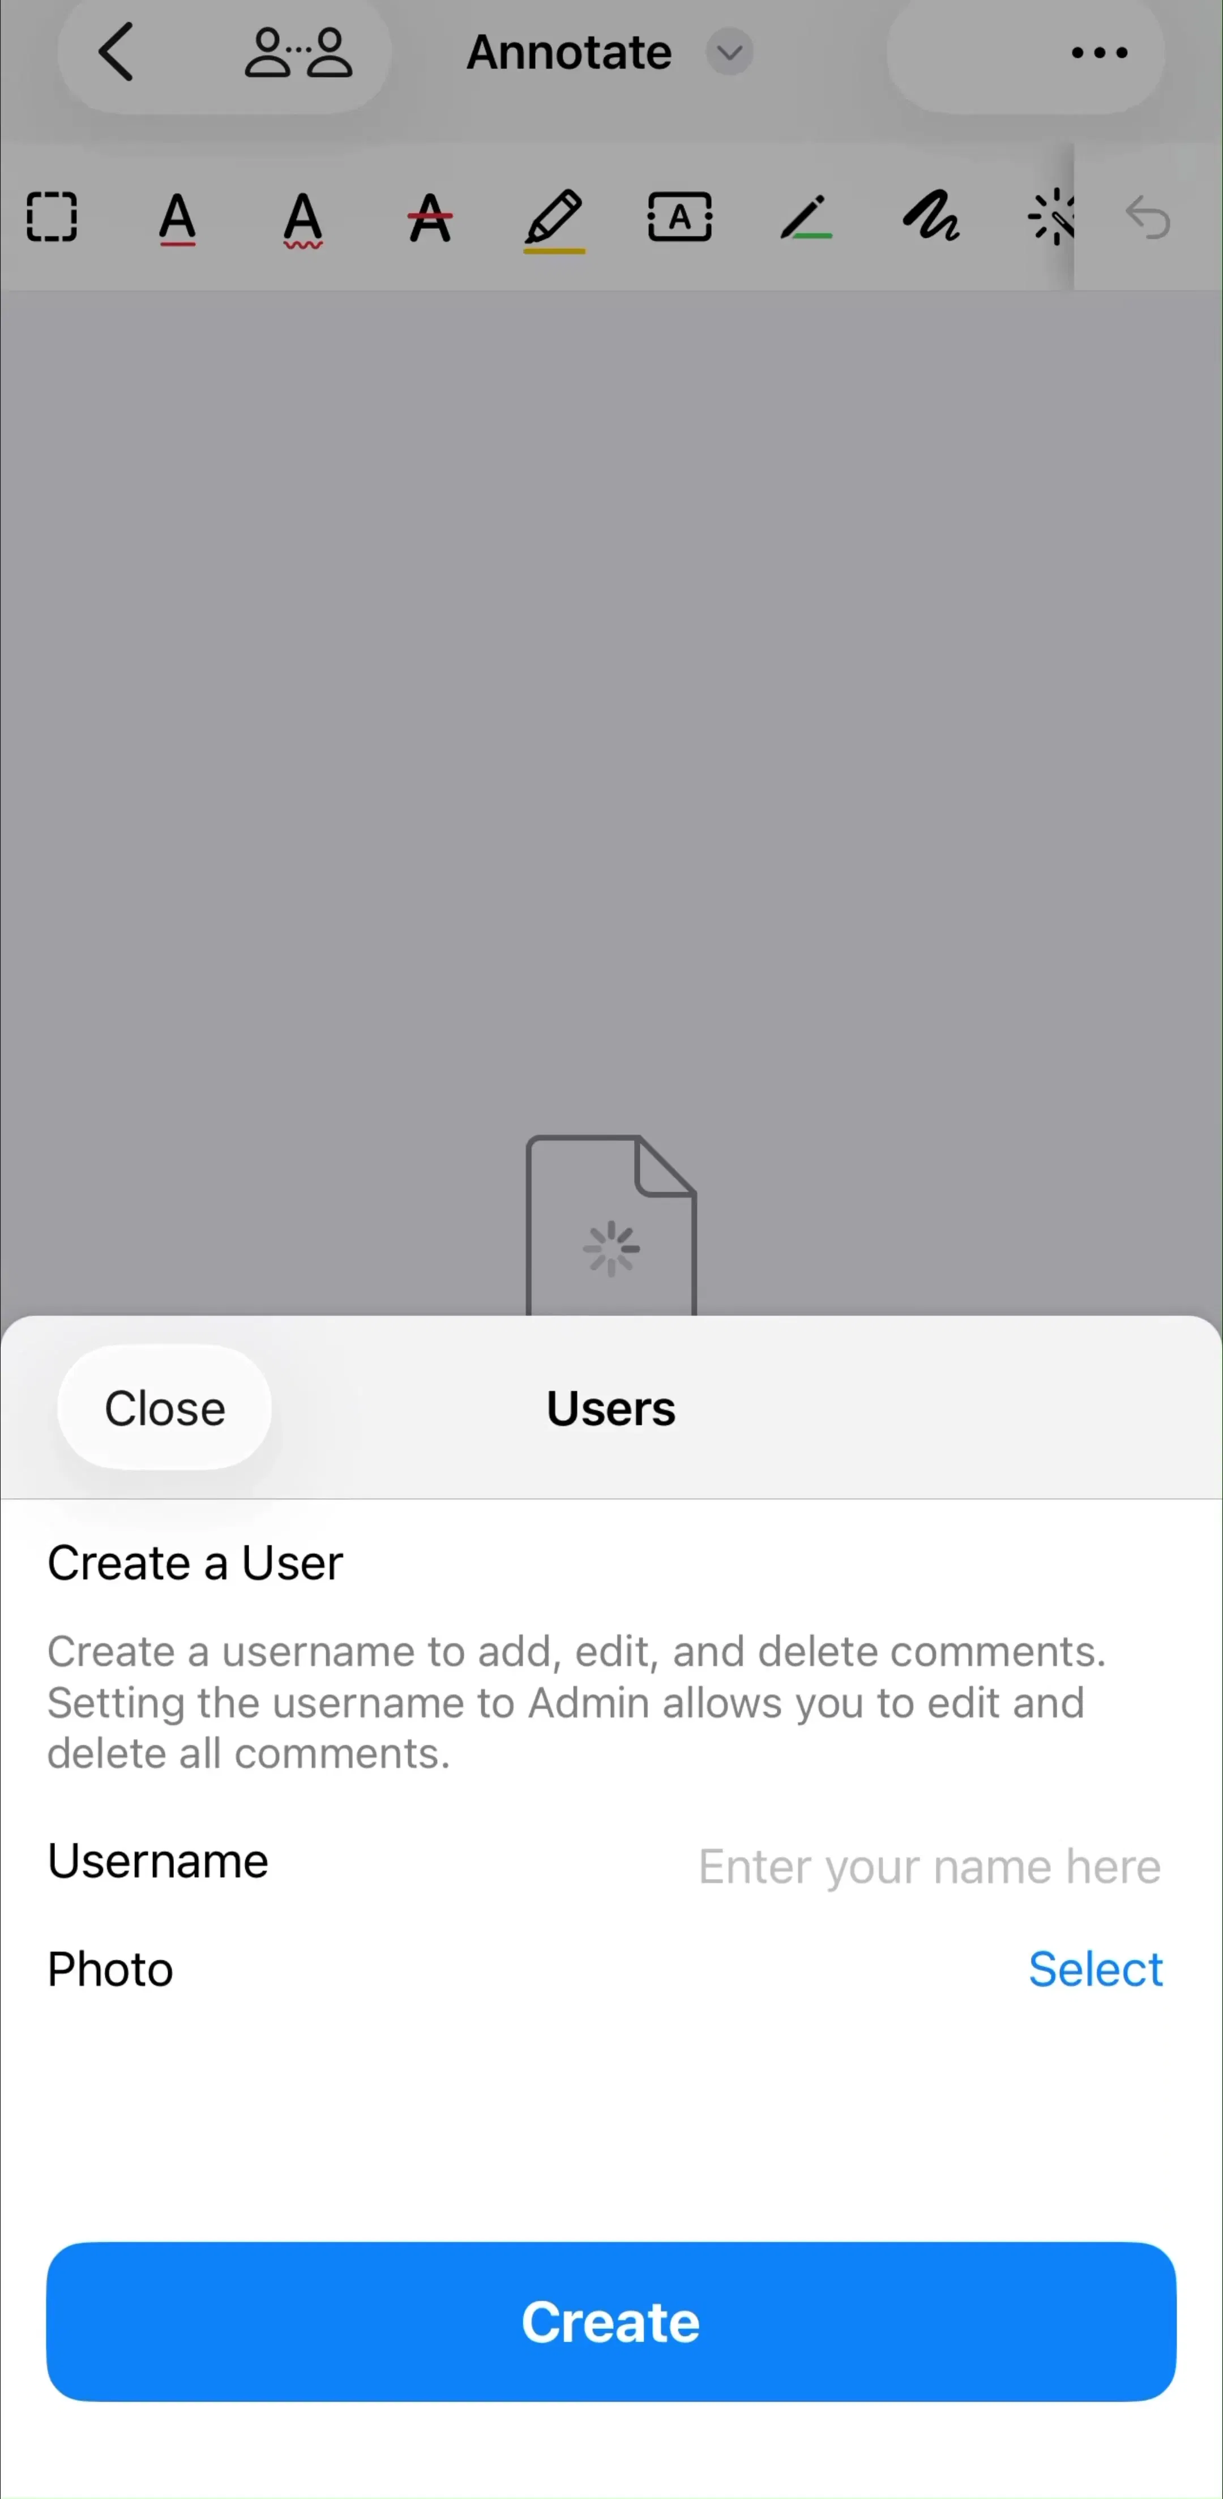Choose the squiggly underline text tool
1223x2499 pixels.
point(302,219)
